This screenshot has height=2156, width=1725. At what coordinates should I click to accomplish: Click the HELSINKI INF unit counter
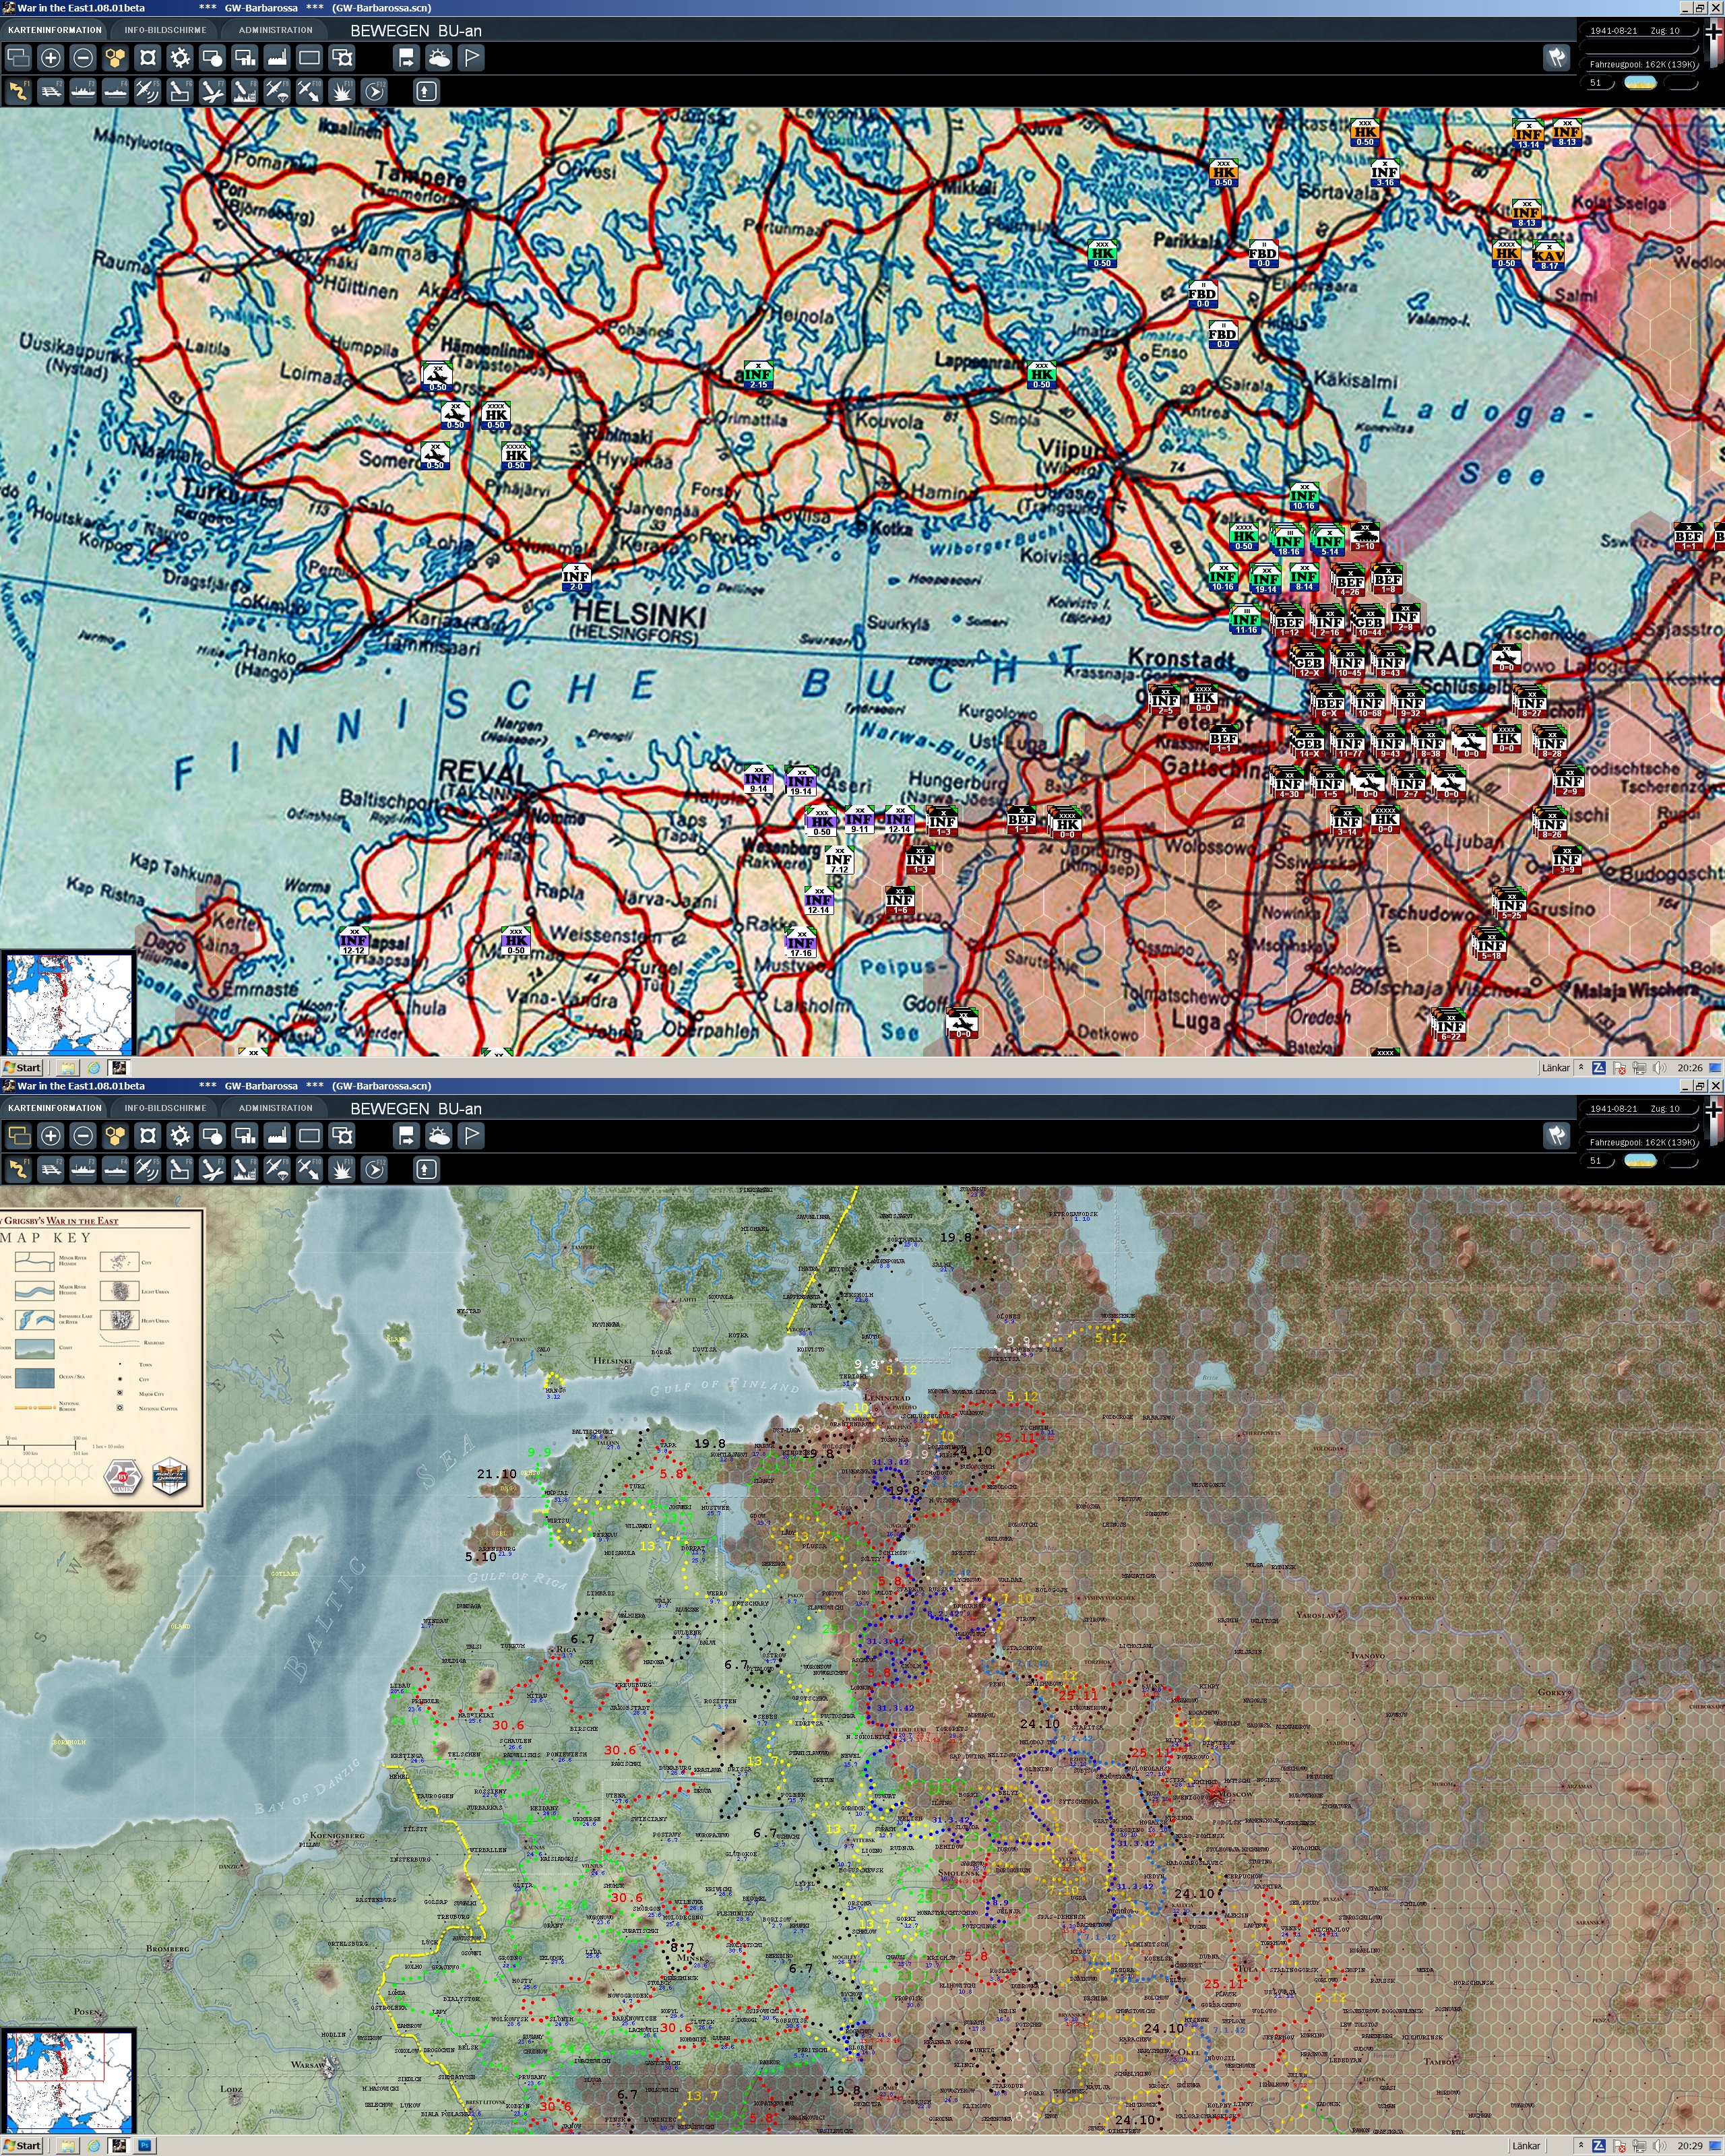pyautogui.click(x=576, y=578)
